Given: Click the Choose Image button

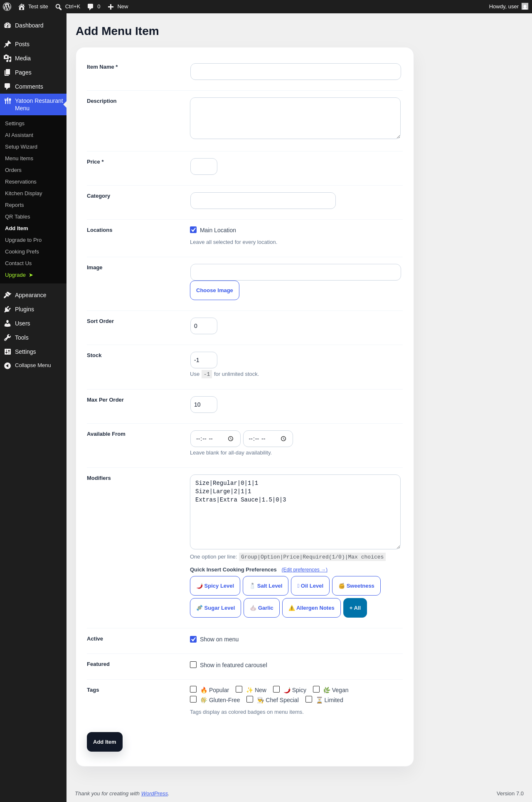Looking at the screenshot, I should point(214,290).
